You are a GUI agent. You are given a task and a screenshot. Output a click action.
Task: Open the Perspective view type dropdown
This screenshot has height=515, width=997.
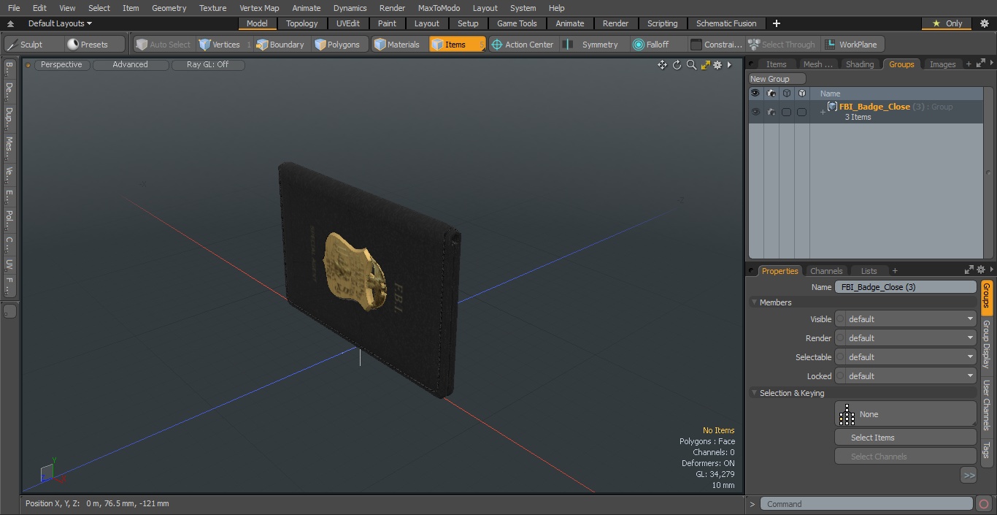(61, 65)
